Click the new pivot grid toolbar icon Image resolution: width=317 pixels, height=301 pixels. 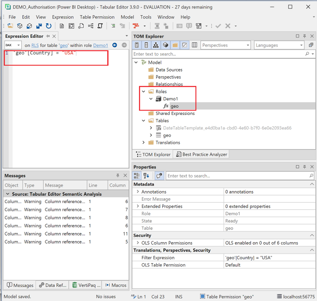click(71, 26)
